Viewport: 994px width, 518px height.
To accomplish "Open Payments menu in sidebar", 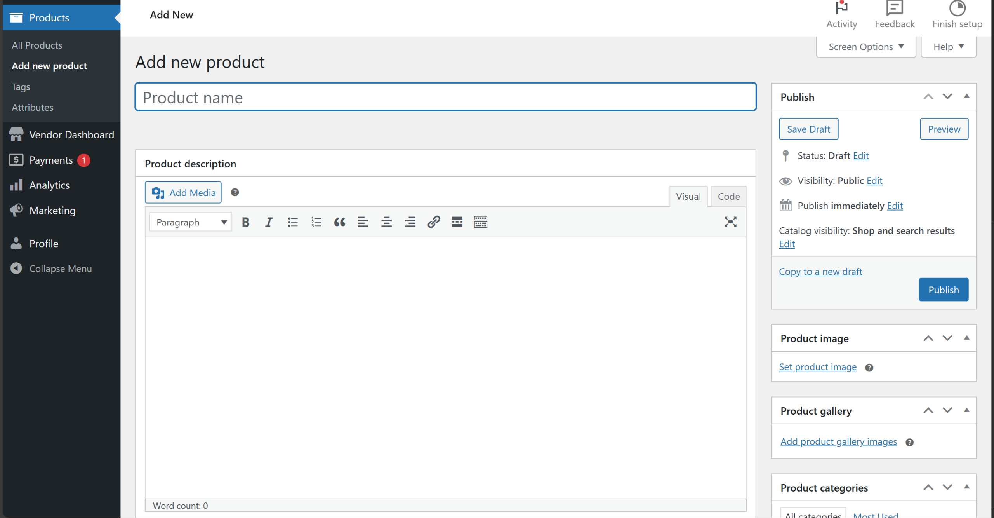I will pyautogui.click(x=62, y=160).
